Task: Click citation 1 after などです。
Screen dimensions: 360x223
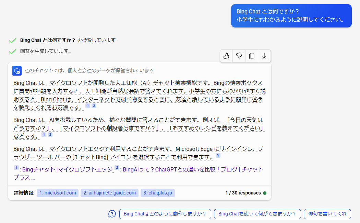Action: tap(44, 135)
